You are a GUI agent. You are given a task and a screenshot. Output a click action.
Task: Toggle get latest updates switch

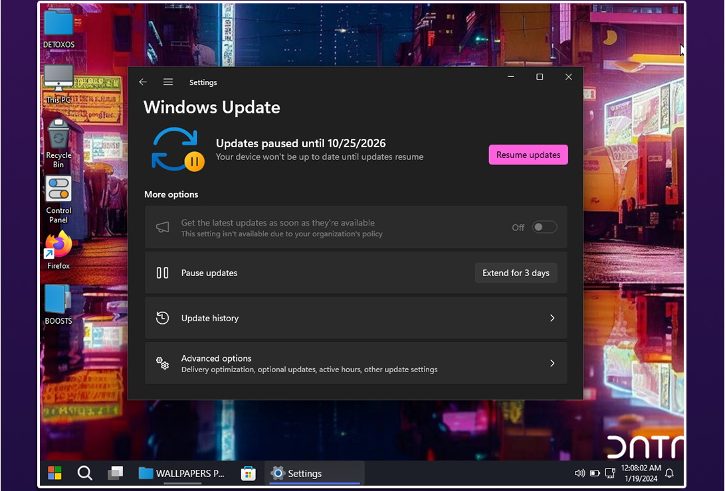pos(544,227)
